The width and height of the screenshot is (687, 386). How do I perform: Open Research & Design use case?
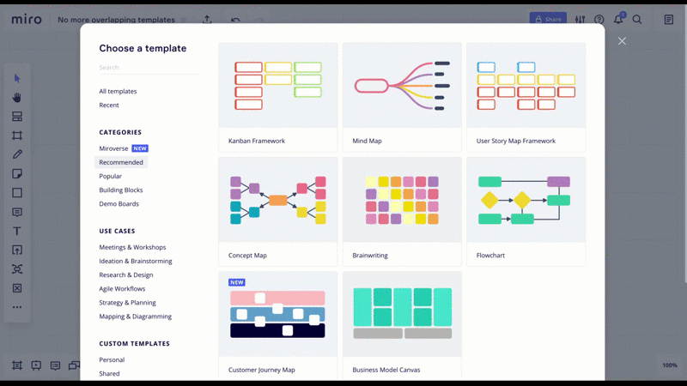(x=126, y=274)
